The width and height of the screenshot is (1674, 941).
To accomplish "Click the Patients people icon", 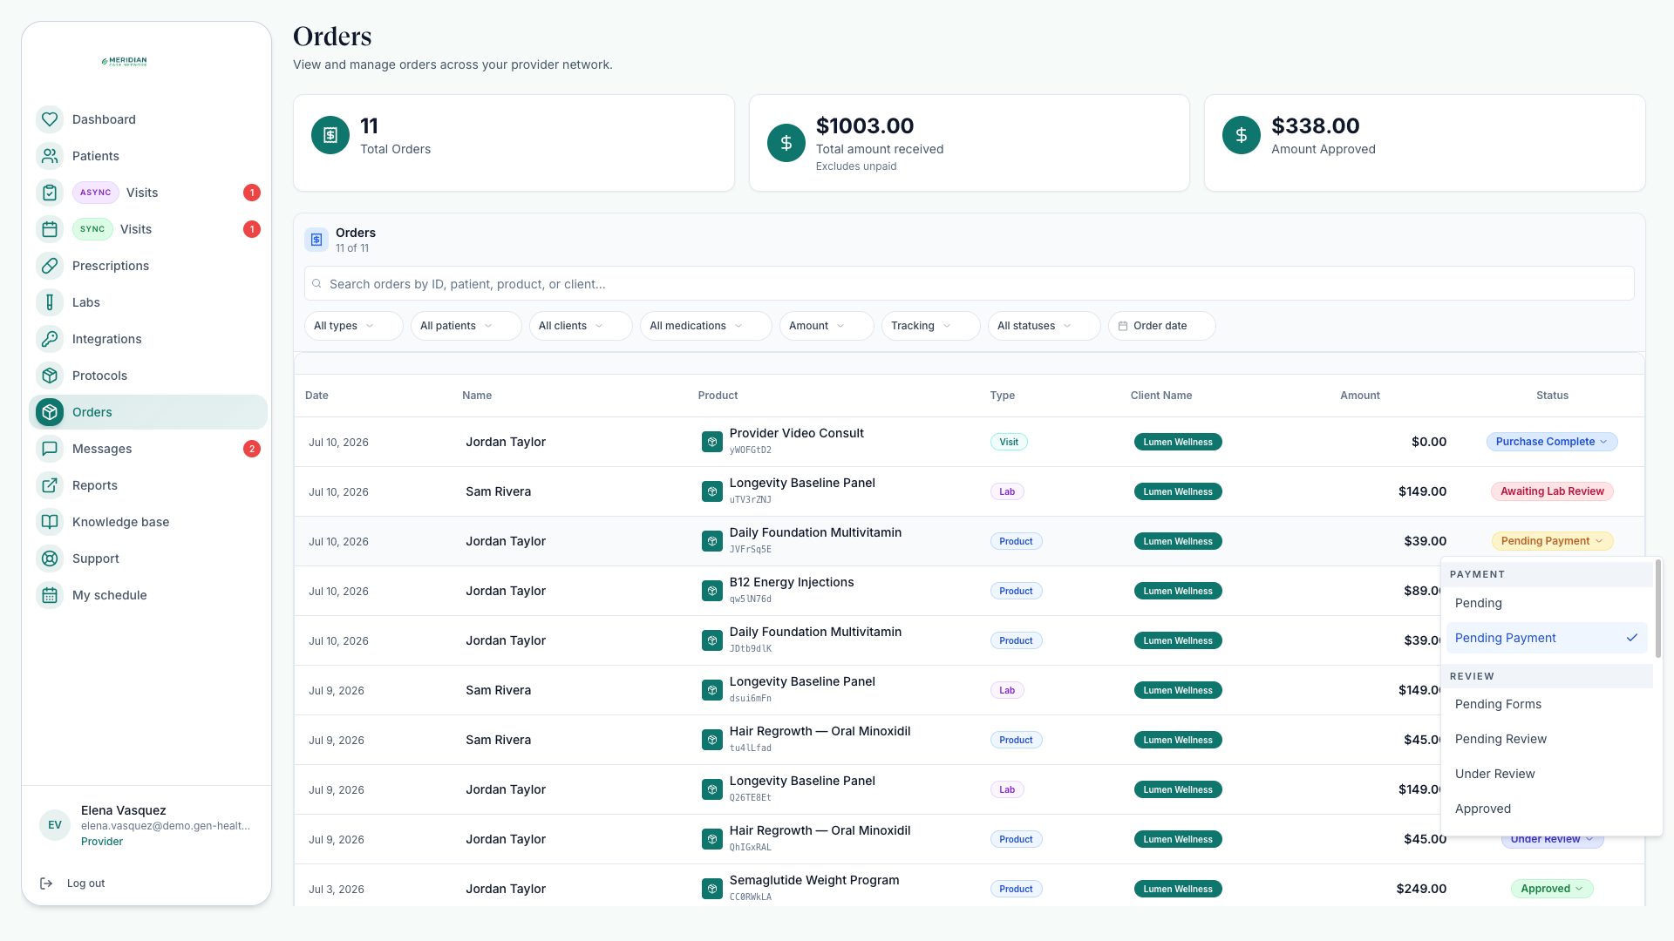I will pos(50,156).
